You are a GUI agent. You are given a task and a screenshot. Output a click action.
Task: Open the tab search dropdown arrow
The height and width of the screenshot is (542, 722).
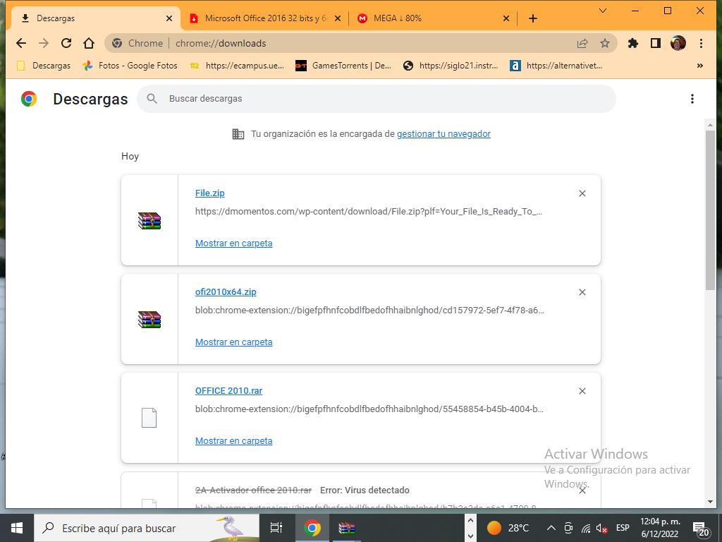[603, 11]
